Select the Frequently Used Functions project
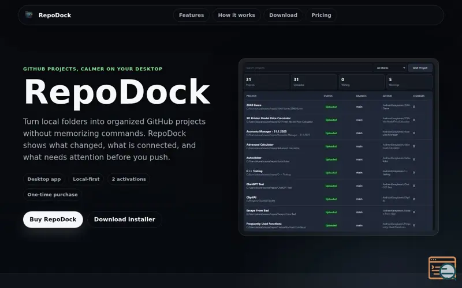Image resolution: width=462 pixels, height=288 pixels. pyautogui.click(x=338, y=225)
